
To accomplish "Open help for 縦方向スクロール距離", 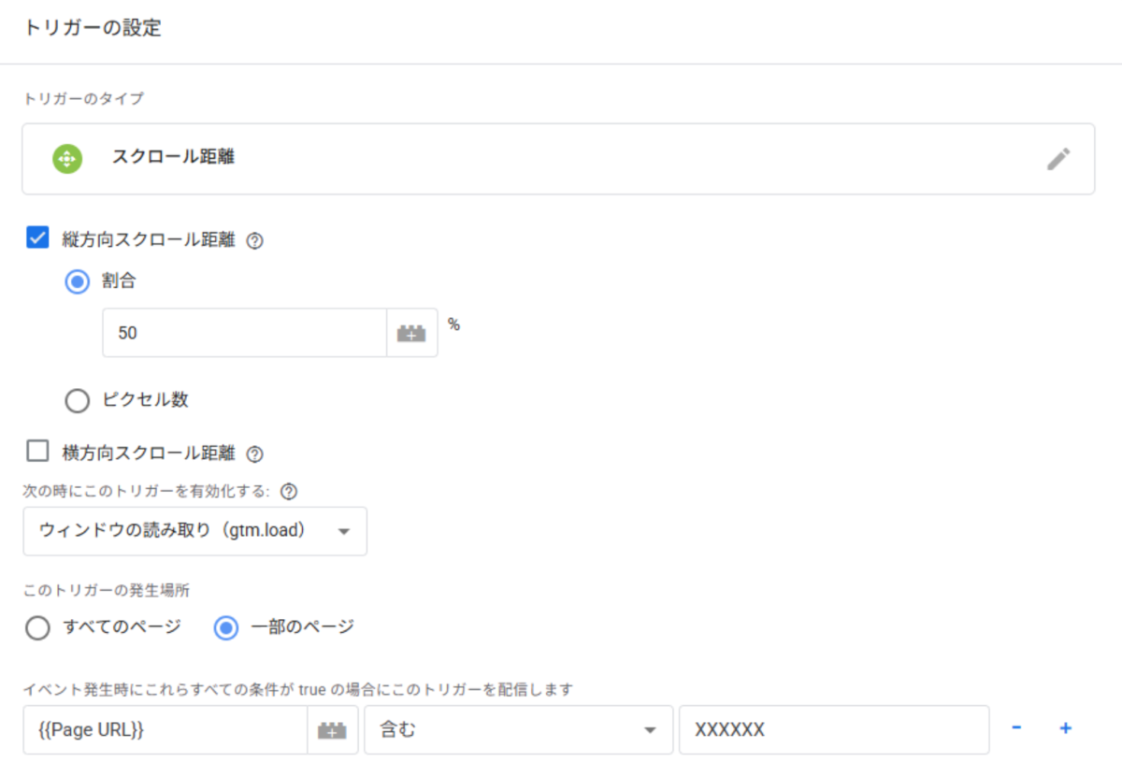I will click(x=254, y=240).
